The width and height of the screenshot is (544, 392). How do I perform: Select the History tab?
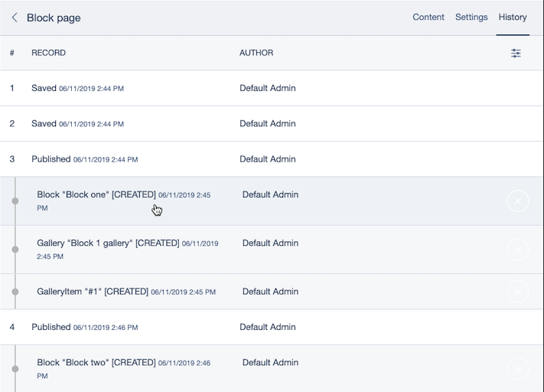click(513, 18)
